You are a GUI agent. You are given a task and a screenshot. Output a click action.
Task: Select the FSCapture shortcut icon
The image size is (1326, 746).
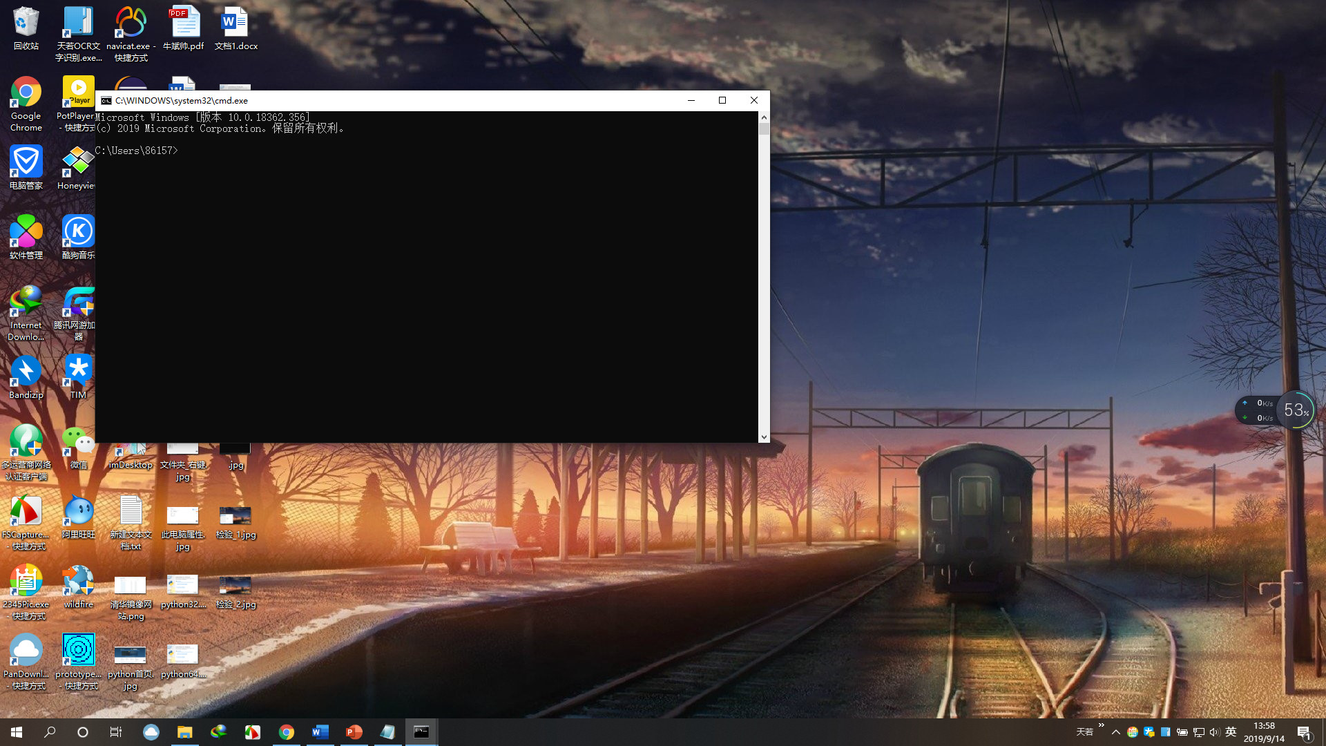pos(26,522)
